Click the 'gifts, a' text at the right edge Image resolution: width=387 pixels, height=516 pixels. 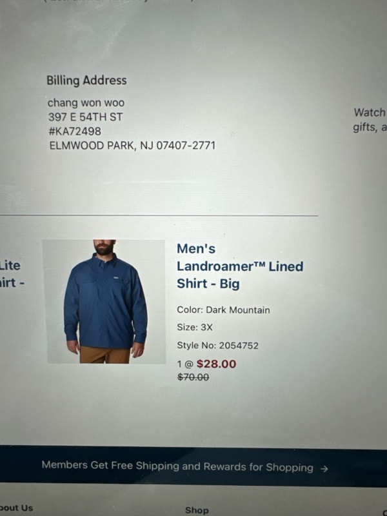[370, 127]
